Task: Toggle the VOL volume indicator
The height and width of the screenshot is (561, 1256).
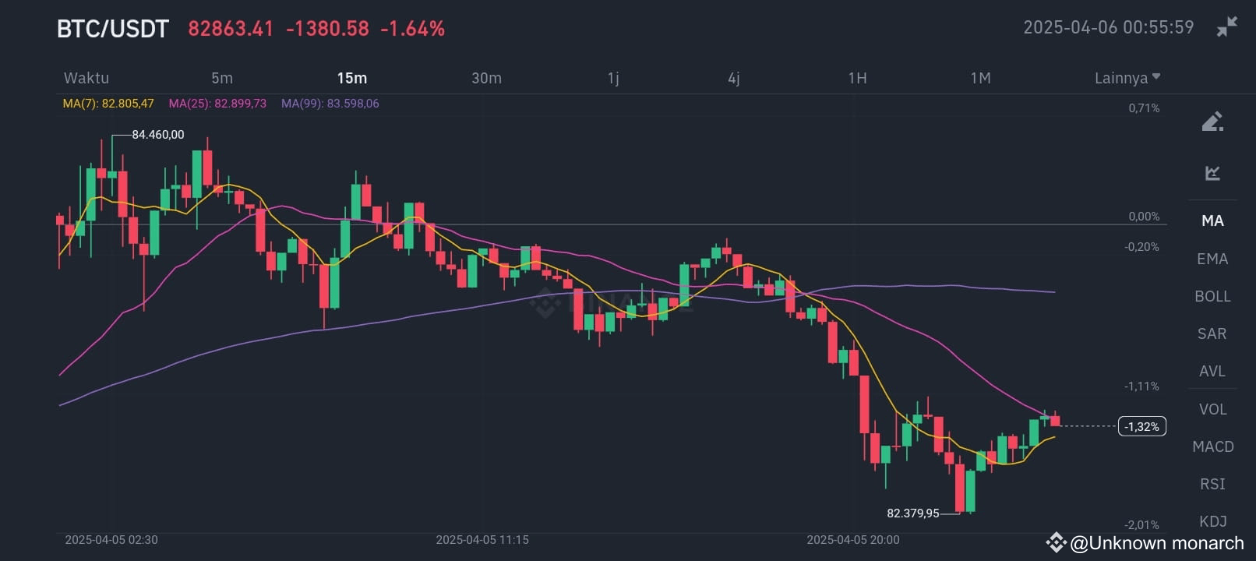Action: (1212, 408)
